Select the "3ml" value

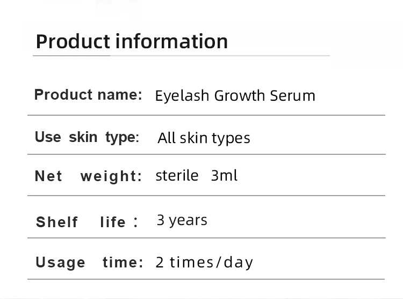(224, 176)
